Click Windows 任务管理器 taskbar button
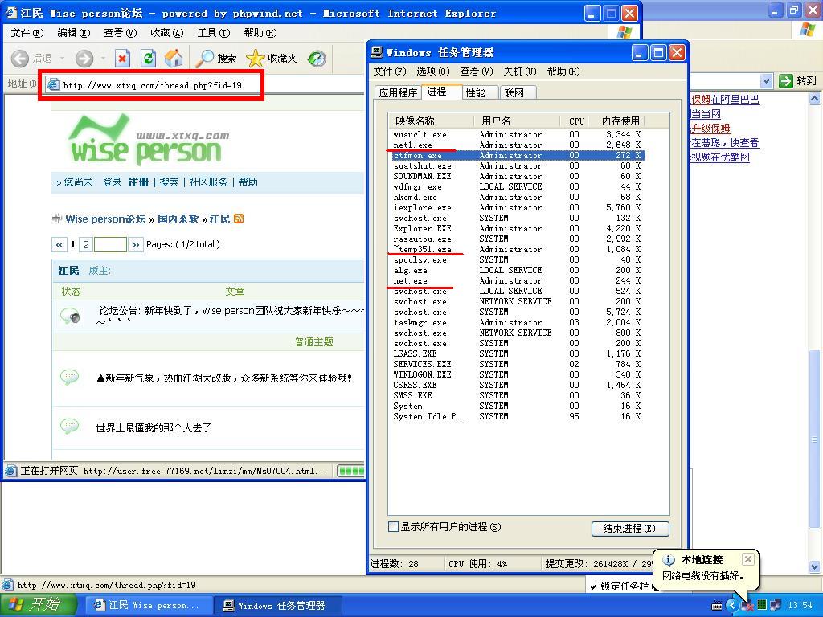 pos(277,606)
